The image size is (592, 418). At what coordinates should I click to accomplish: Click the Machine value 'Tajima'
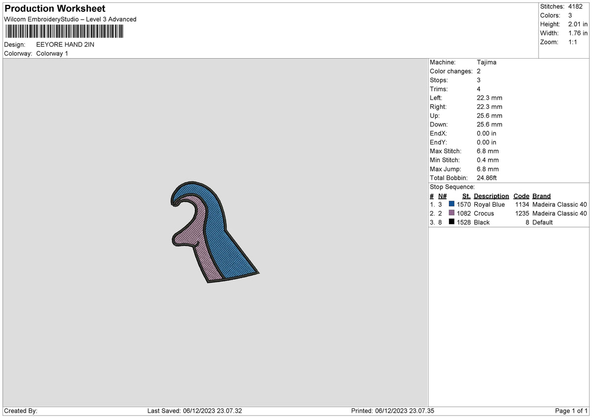[486, 62]
